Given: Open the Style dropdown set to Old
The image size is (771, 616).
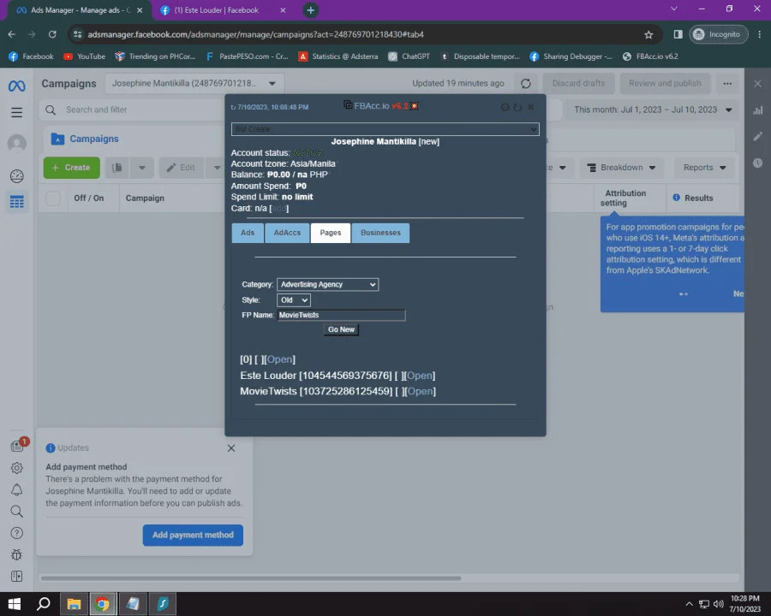Looking at the screenshot, I should point(294,300).
